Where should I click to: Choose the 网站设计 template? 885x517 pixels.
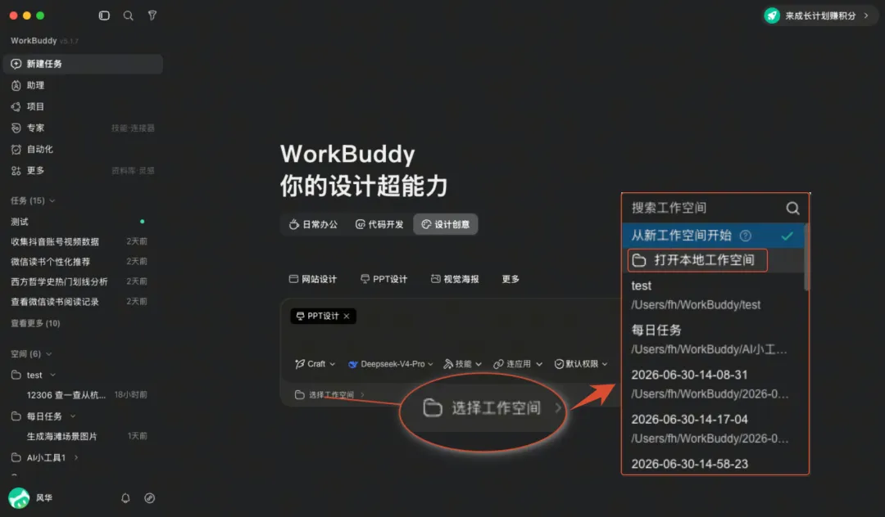(313, 279)
